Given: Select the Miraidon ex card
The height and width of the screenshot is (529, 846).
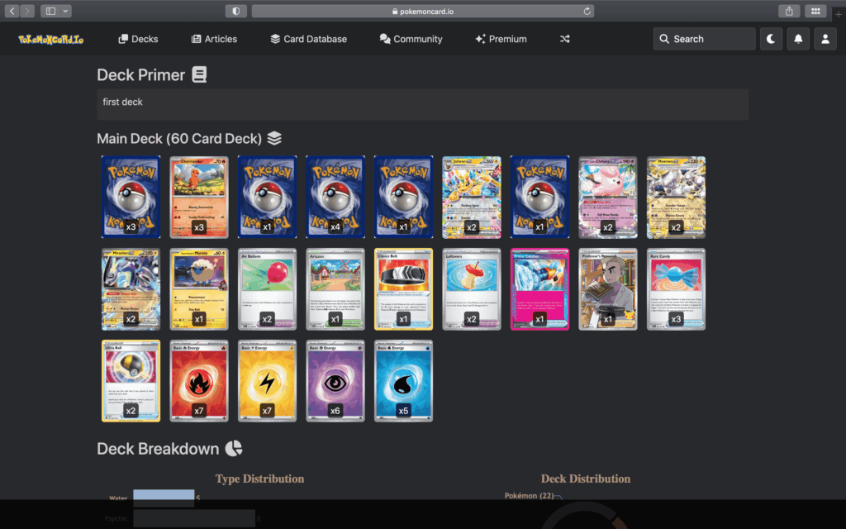Looking at the screenshot, I should pos(131,288).
